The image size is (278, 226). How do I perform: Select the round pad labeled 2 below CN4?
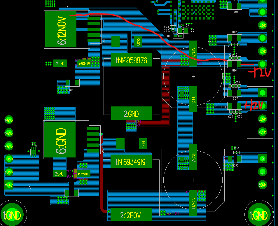263,171
